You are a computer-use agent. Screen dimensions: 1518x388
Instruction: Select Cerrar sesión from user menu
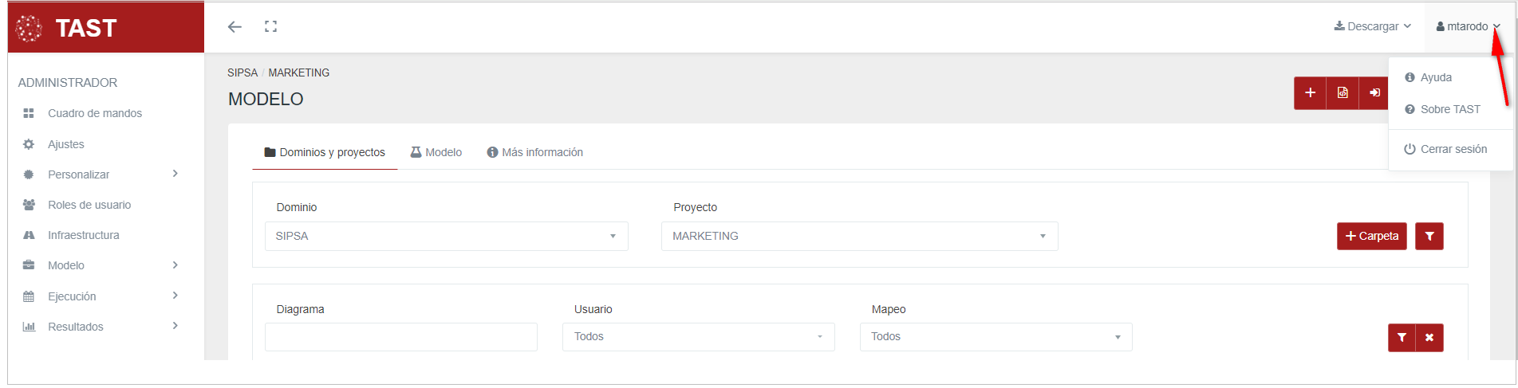pyautogui.click(x=1445, y=149)
